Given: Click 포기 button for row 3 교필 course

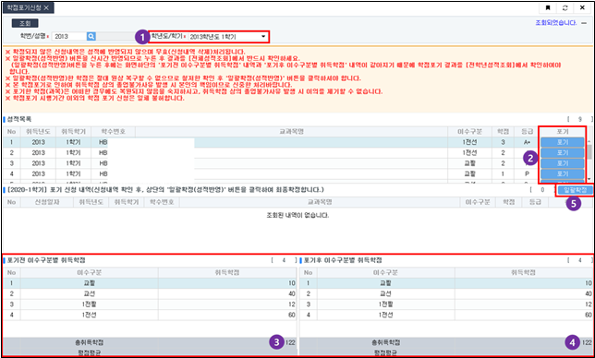Looking at the screenshot, I should point(563,163).
